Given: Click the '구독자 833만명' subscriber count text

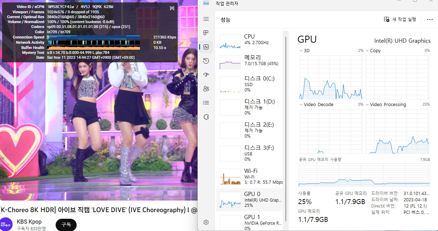Looking at the screenshot, I should pyautogui.click(x=31, y=228).
